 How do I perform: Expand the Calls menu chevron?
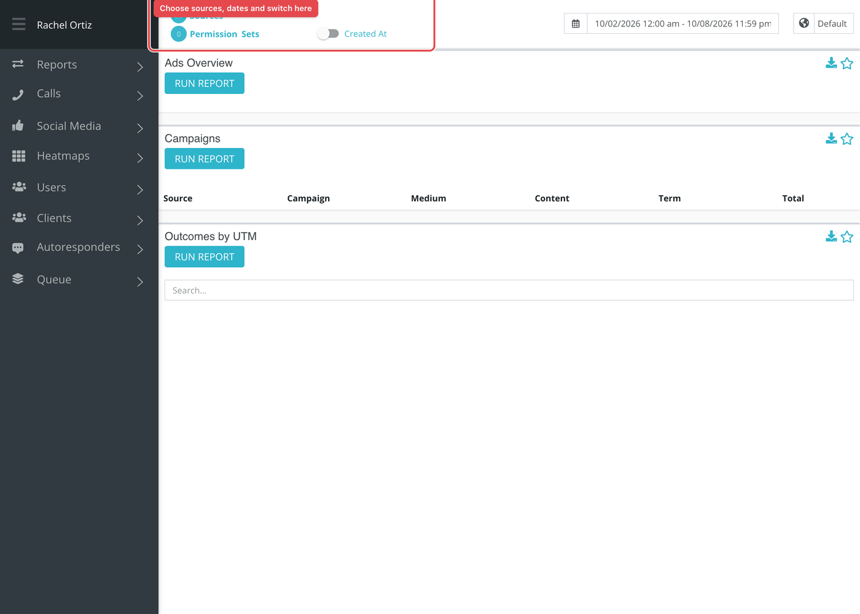140,96
